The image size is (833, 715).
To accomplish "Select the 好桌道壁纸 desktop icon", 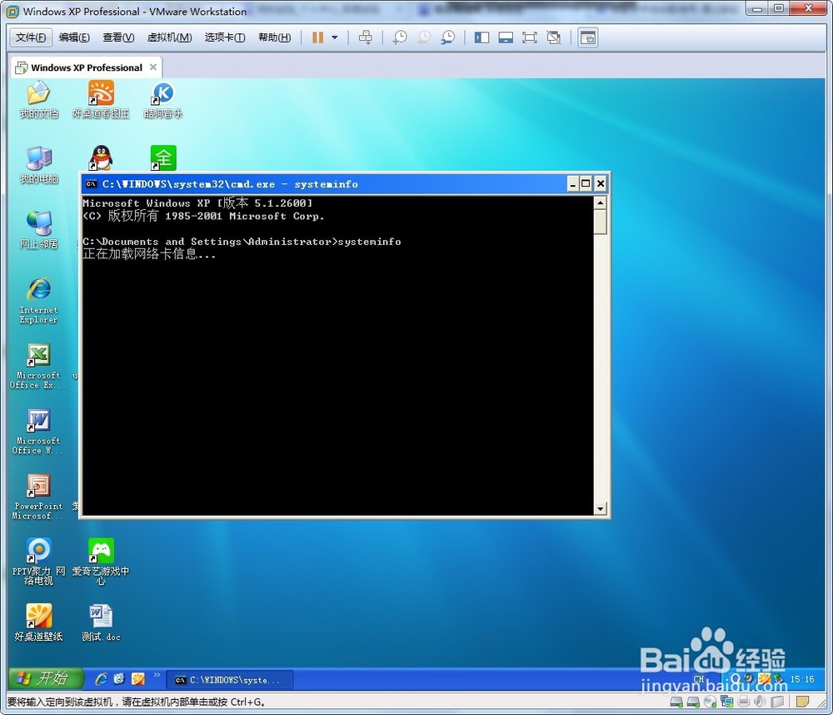I will point(38,623).
